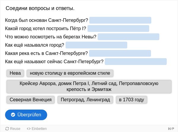
Task: Select the 'Петроград, Ленинград' answer tile
Action: 85,100
